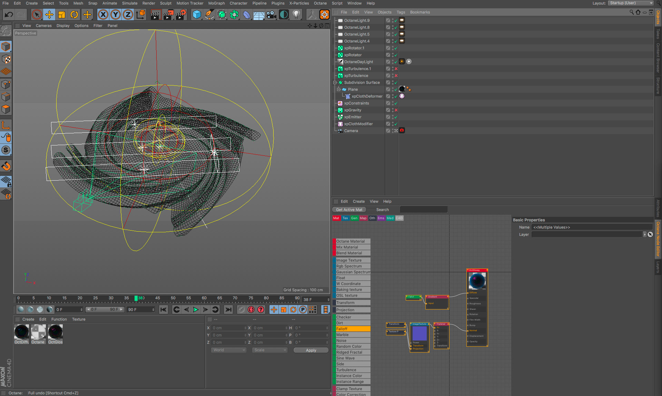Toggle Z axis lock
This screenshot has width=662, height=396.
(x=128, y=14)
